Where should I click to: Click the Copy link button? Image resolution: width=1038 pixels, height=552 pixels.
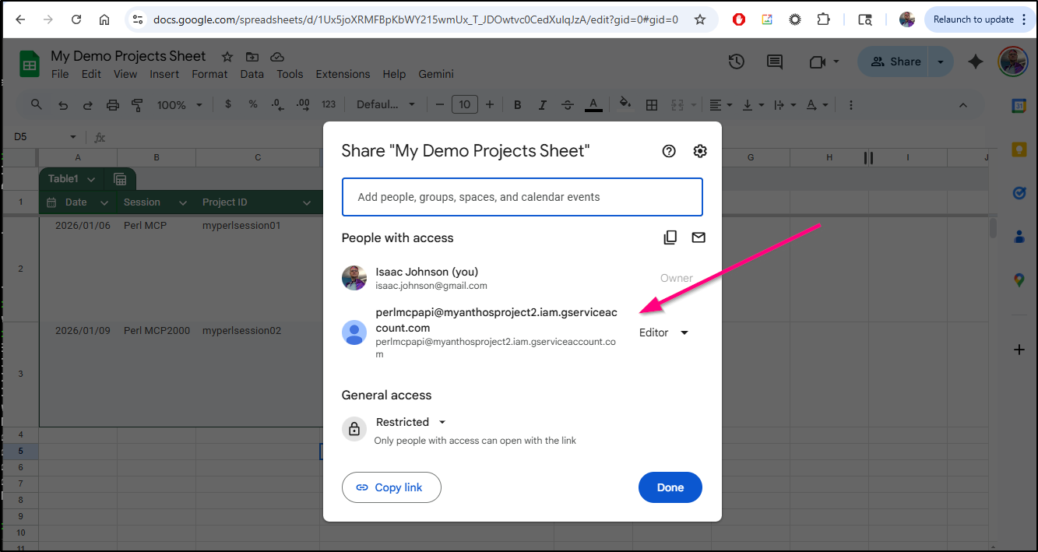coord(391,487)
